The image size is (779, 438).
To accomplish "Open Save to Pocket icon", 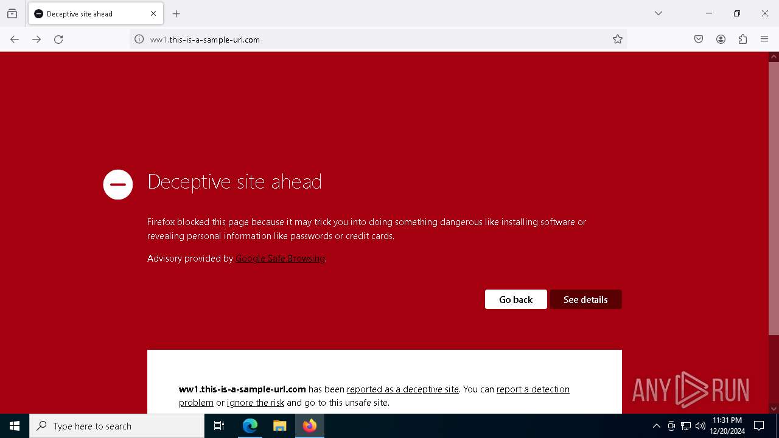I will point(699,40).
